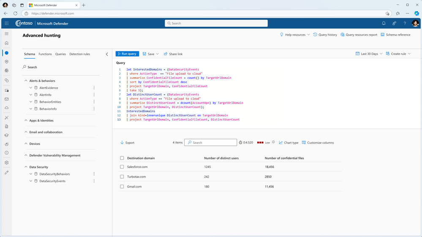The image size is (422, 237).
Task: Open the Save dropdown arrow
Action: coord(158,54)
